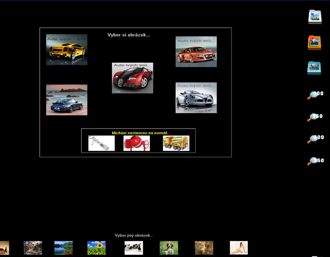This screenshot has width=330, height=257.
Task: Select red cement mixer shuffle level
Action: coord(137,143)
